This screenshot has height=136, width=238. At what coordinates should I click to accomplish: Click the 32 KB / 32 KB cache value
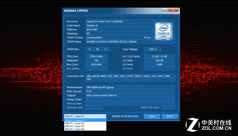tap(160, 56)
